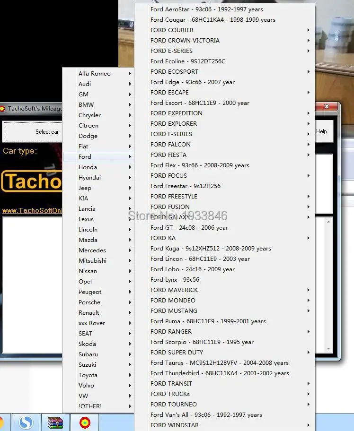Open the FORD MUSTANG submenu
The image size is (354, 431).
224,311
